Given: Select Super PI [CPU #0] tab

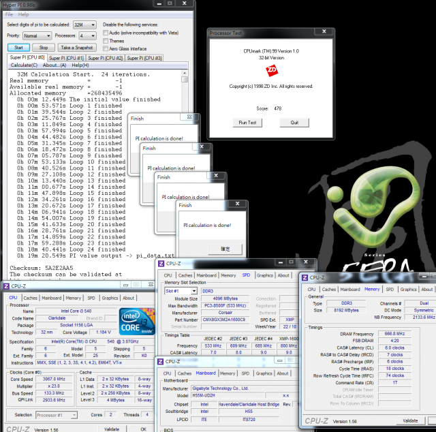Looking at the screenshot, I should coord(27,57).
